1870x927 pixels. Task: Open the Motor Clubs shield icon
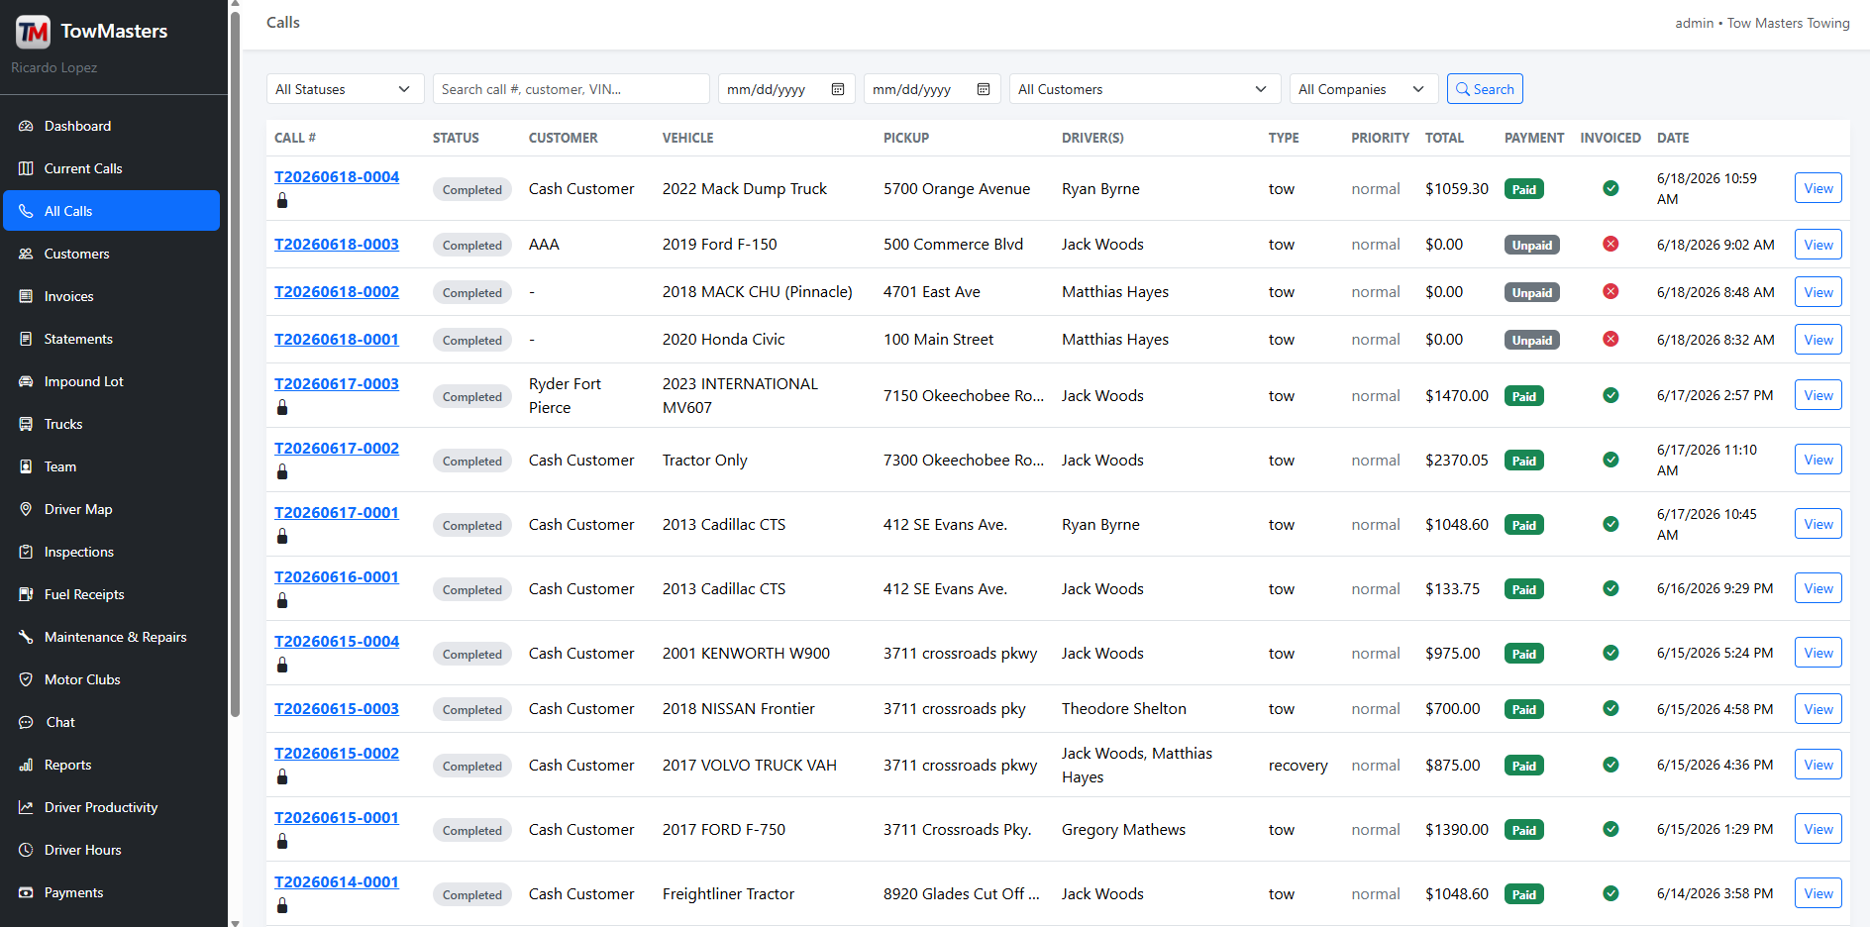26,679
